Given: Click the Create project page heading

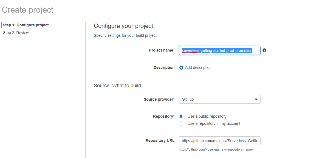Looking at the screenshot, I should coord(27,10).
